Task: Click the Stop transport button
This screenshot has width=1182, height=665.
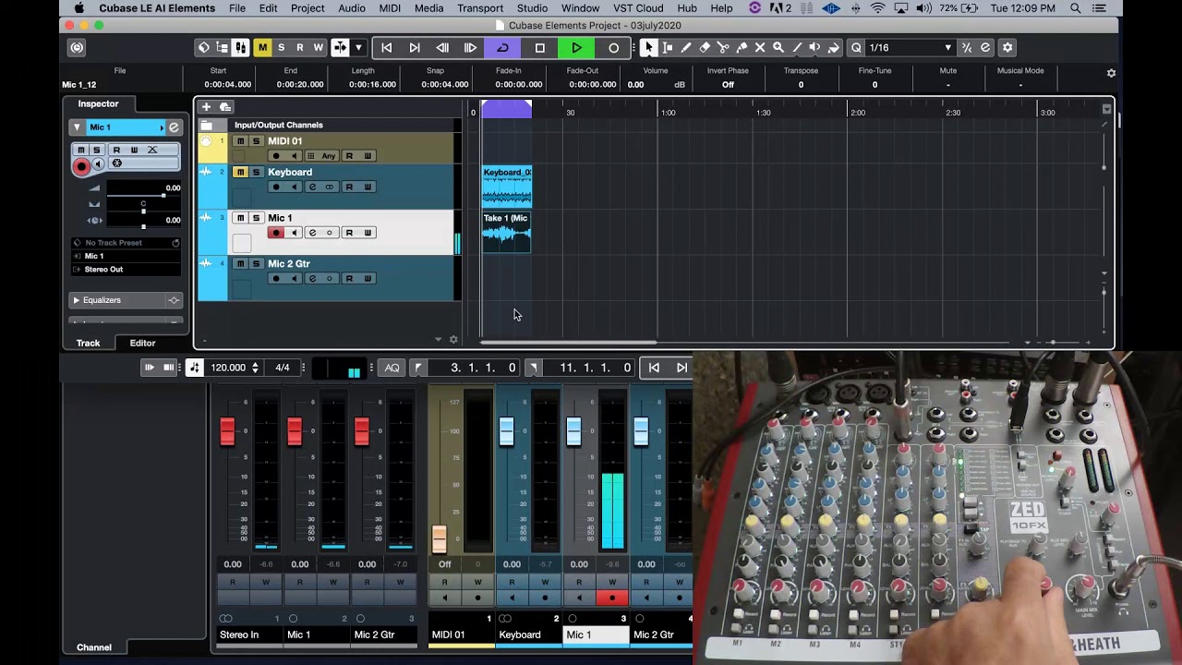Action: (540, 48)
